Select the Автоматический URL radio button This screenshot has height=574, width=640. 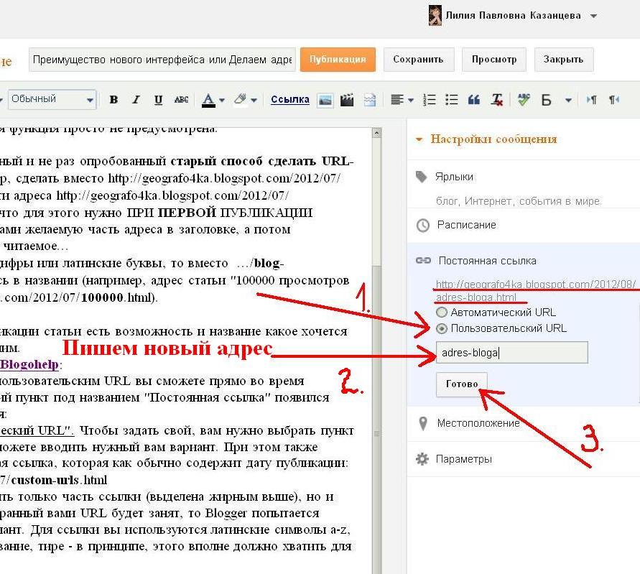[x=440, y=312]
